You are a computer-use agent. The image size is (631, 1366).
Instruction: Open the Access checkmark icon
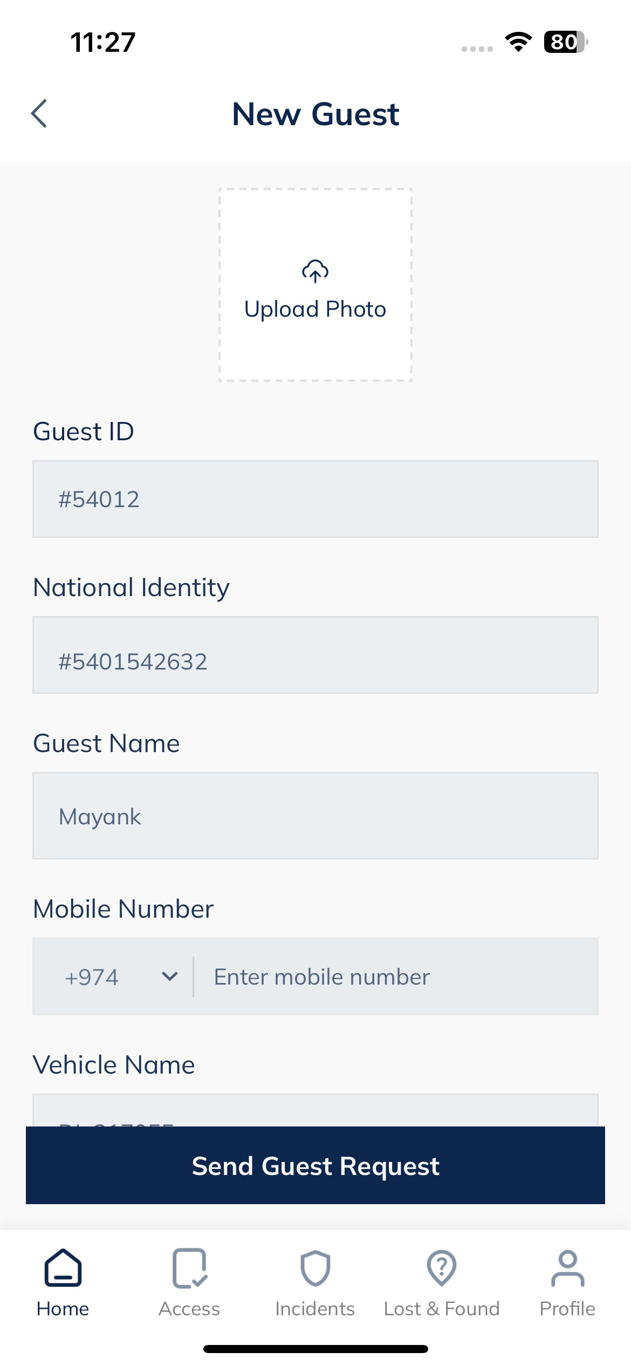pyautogui.click(x=189, y=1268)
